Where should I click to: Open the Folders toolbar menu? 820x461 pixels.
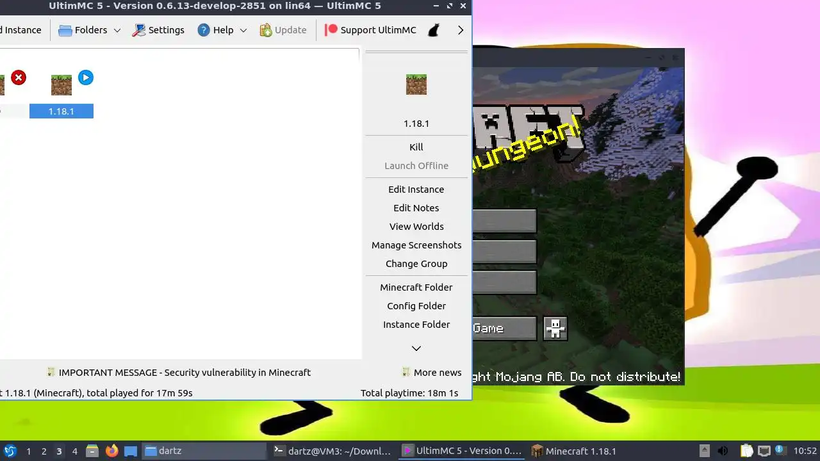click(83, 30)
